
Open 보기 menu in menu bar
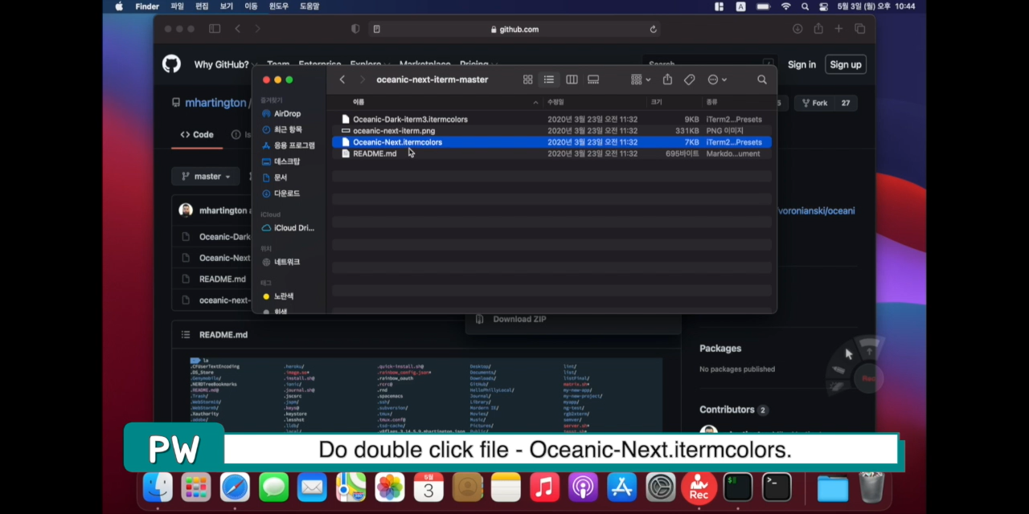point(227,6)
